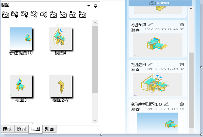This screenshot has width=203, height=137.
Task: Click the 新建视图 button at top right
Action: [160, 3]
